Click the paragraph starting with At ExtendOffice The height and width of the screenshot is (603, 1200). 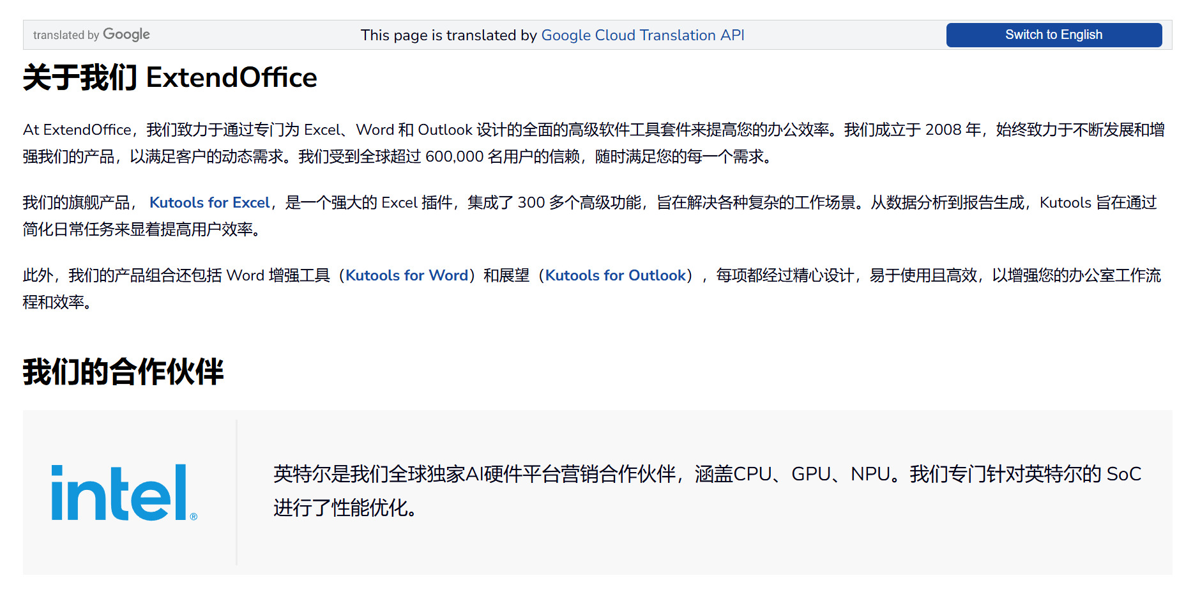click(x=594, y=143)
